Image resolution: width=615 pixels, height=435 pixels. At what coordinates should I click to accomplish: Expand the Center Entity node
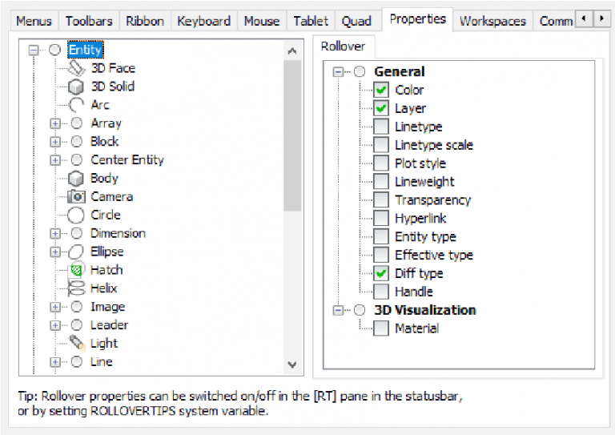[x=55, y=160]
